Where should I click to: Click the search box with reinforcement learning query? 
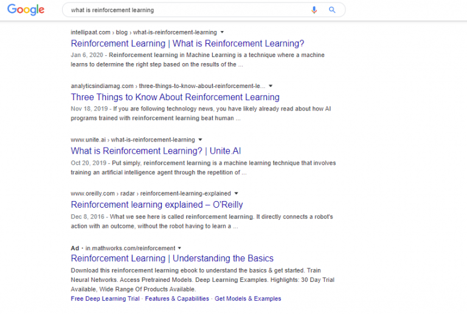(182, 10)
